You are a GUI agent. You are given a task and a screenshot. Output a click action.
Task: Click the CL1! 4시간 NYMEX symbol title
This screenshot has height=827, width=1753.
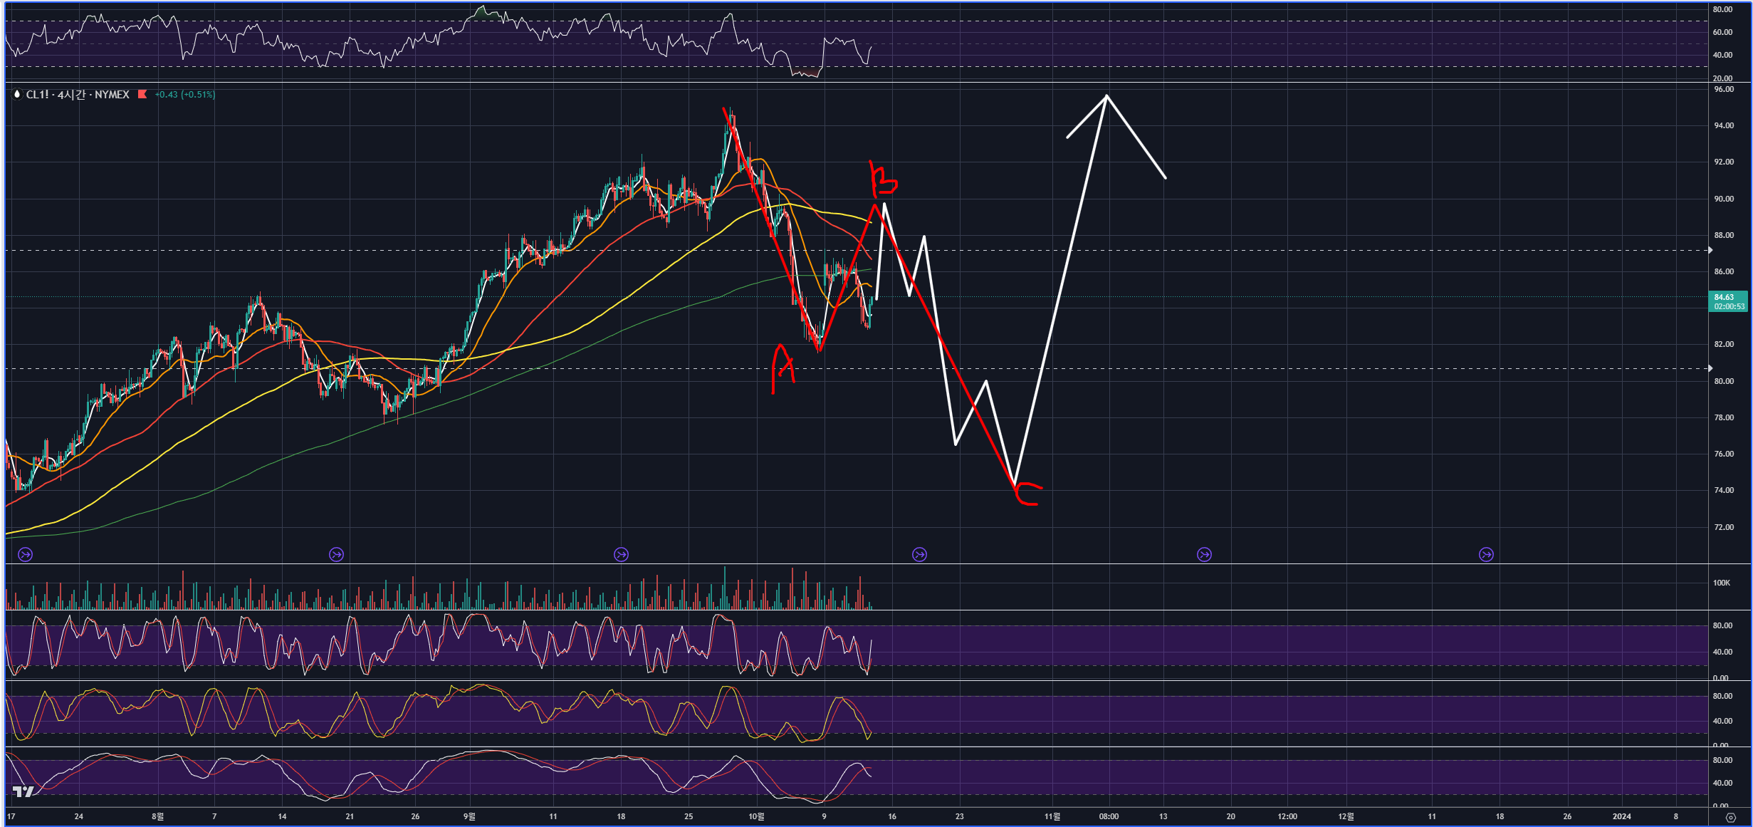pos(78,94)
